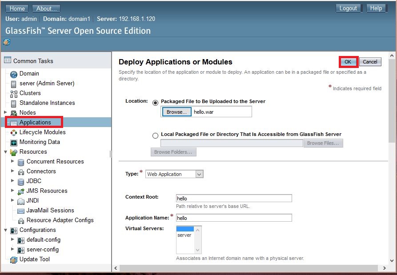Expand the JNDI node

point(12,200)
